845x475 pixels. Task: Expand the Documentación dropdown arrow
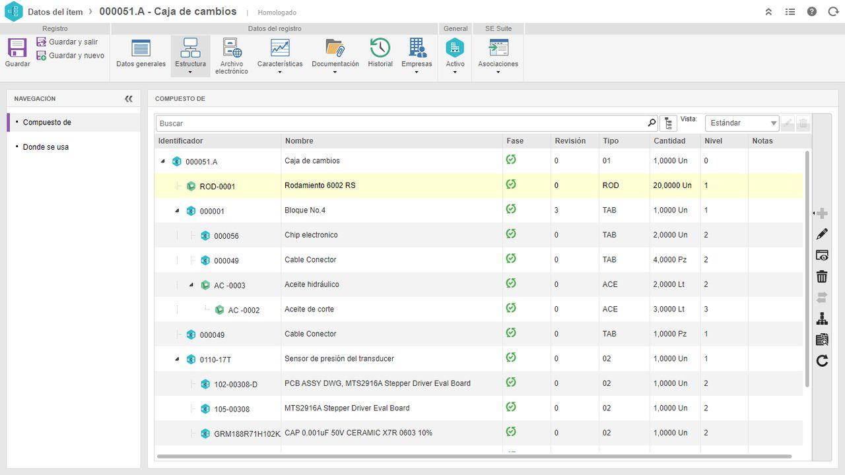335,73
